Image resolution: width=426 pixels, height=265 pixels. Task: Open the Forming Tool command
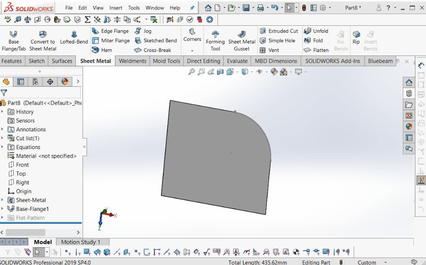(215, 41)
